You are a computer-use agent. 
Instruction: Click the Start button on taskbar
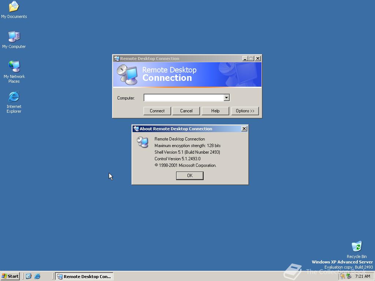10,276
